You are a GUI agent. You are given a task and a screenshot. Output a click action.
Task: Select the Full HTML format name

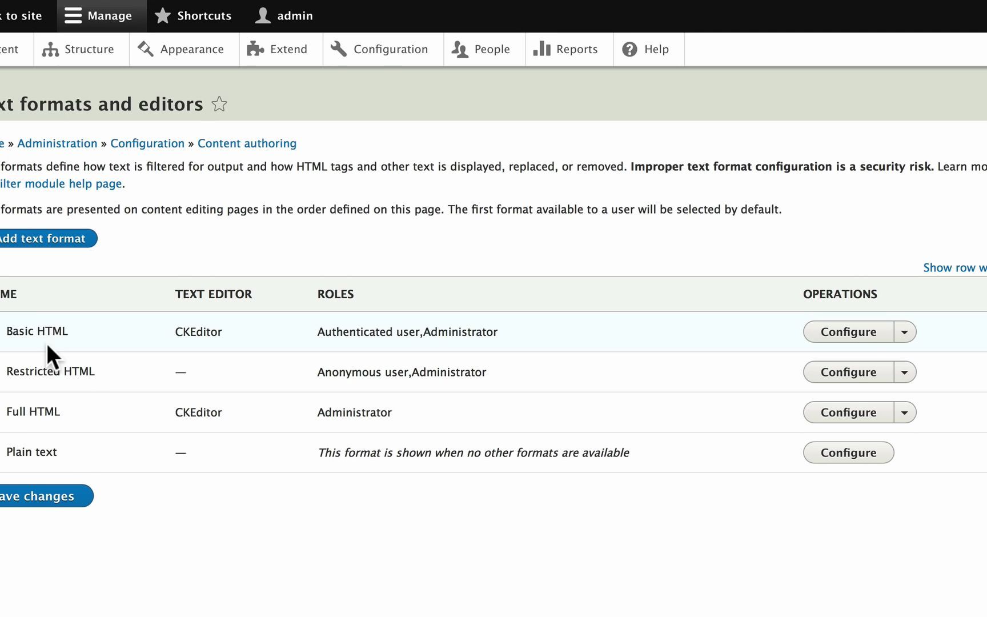click(x=33, y=412)
